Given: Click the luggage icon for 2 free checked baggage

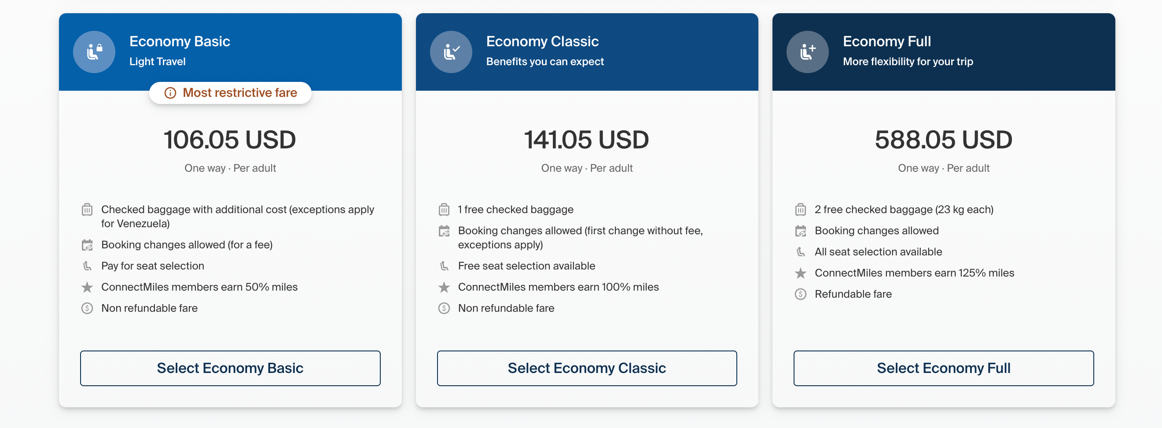Looking at the screenshot, I should [800, 210].
